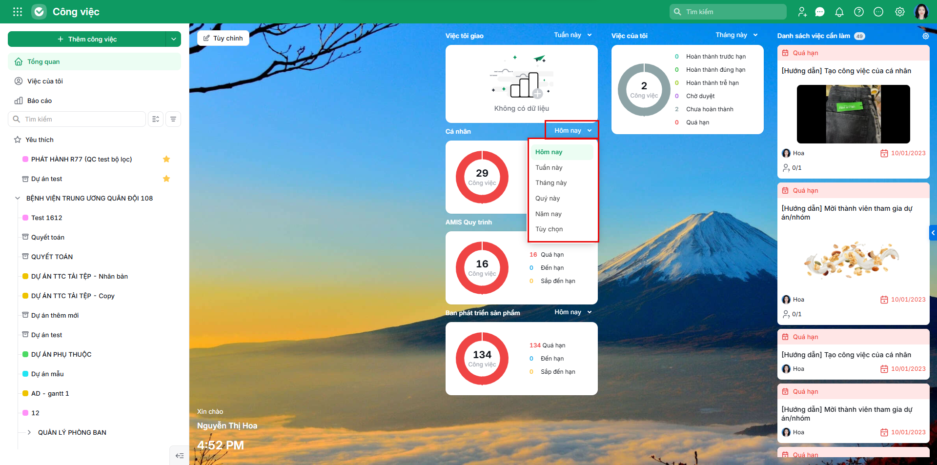Viewport: 937px width, 465px height.
Task: Open Tháng này dropdown for Việc của tôi
Action: [x=736, y=35]
